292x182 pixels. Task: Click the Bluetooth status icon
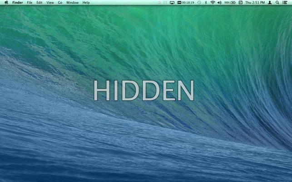pos(206,3)
